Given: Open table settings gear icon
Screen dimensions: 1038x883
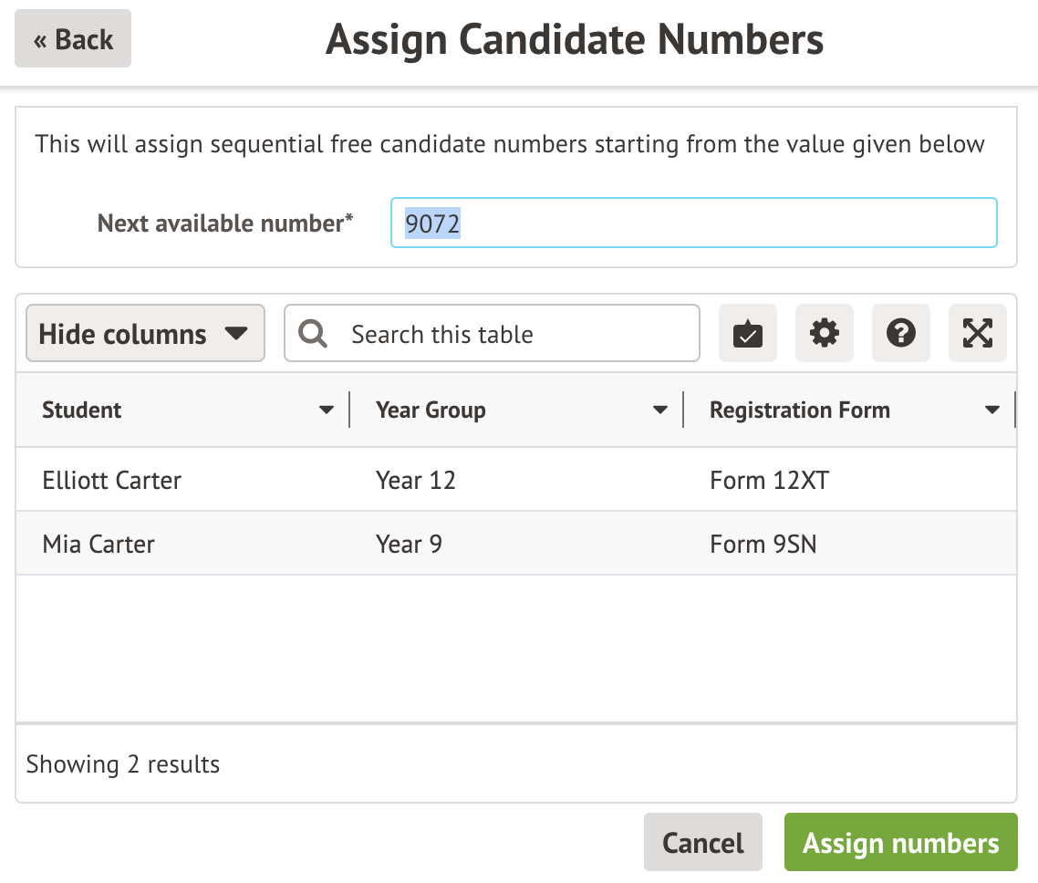Looking at the screenshot, I should (x=825, y=334).
